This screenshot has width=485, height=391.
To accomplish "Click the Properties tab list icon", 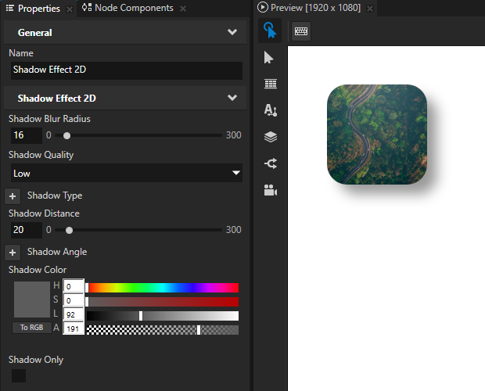I will 10,8.
